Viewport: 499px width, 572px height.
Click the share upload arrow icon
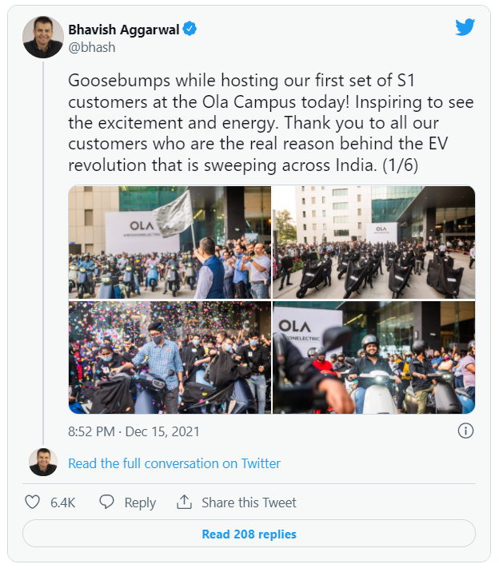(185, 502)
